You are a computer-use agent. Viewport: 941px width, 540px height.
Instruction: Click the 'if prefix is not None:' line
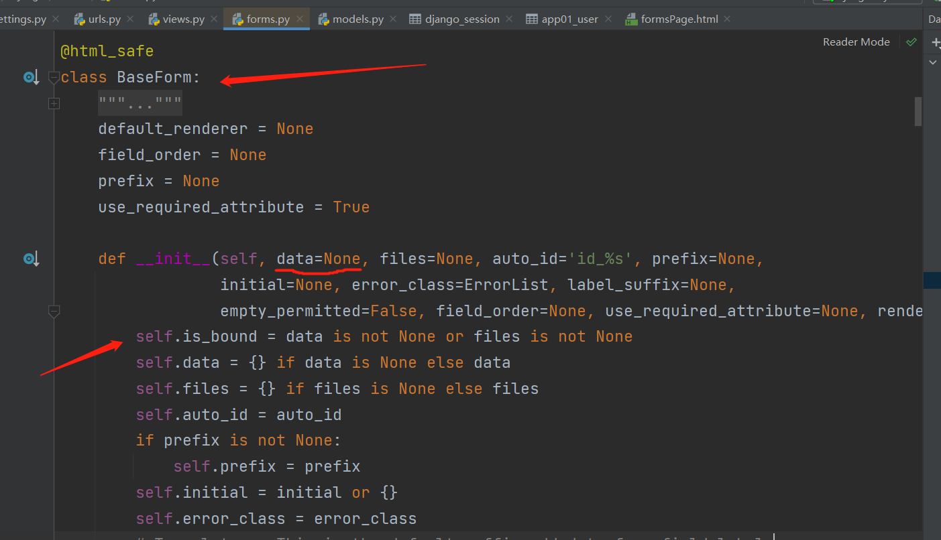(239, 440)
